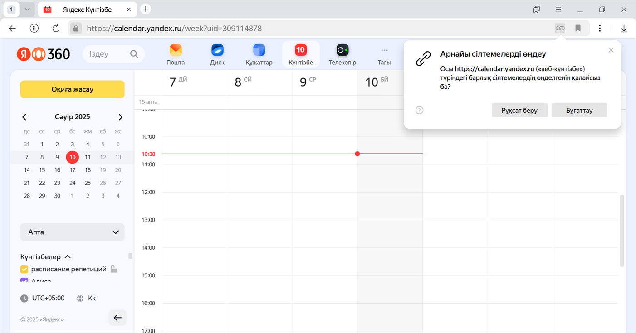Bookmark the page using bookmark icon
The width and height of the screenshot is (636, 333).
click(x=578, y=28)
